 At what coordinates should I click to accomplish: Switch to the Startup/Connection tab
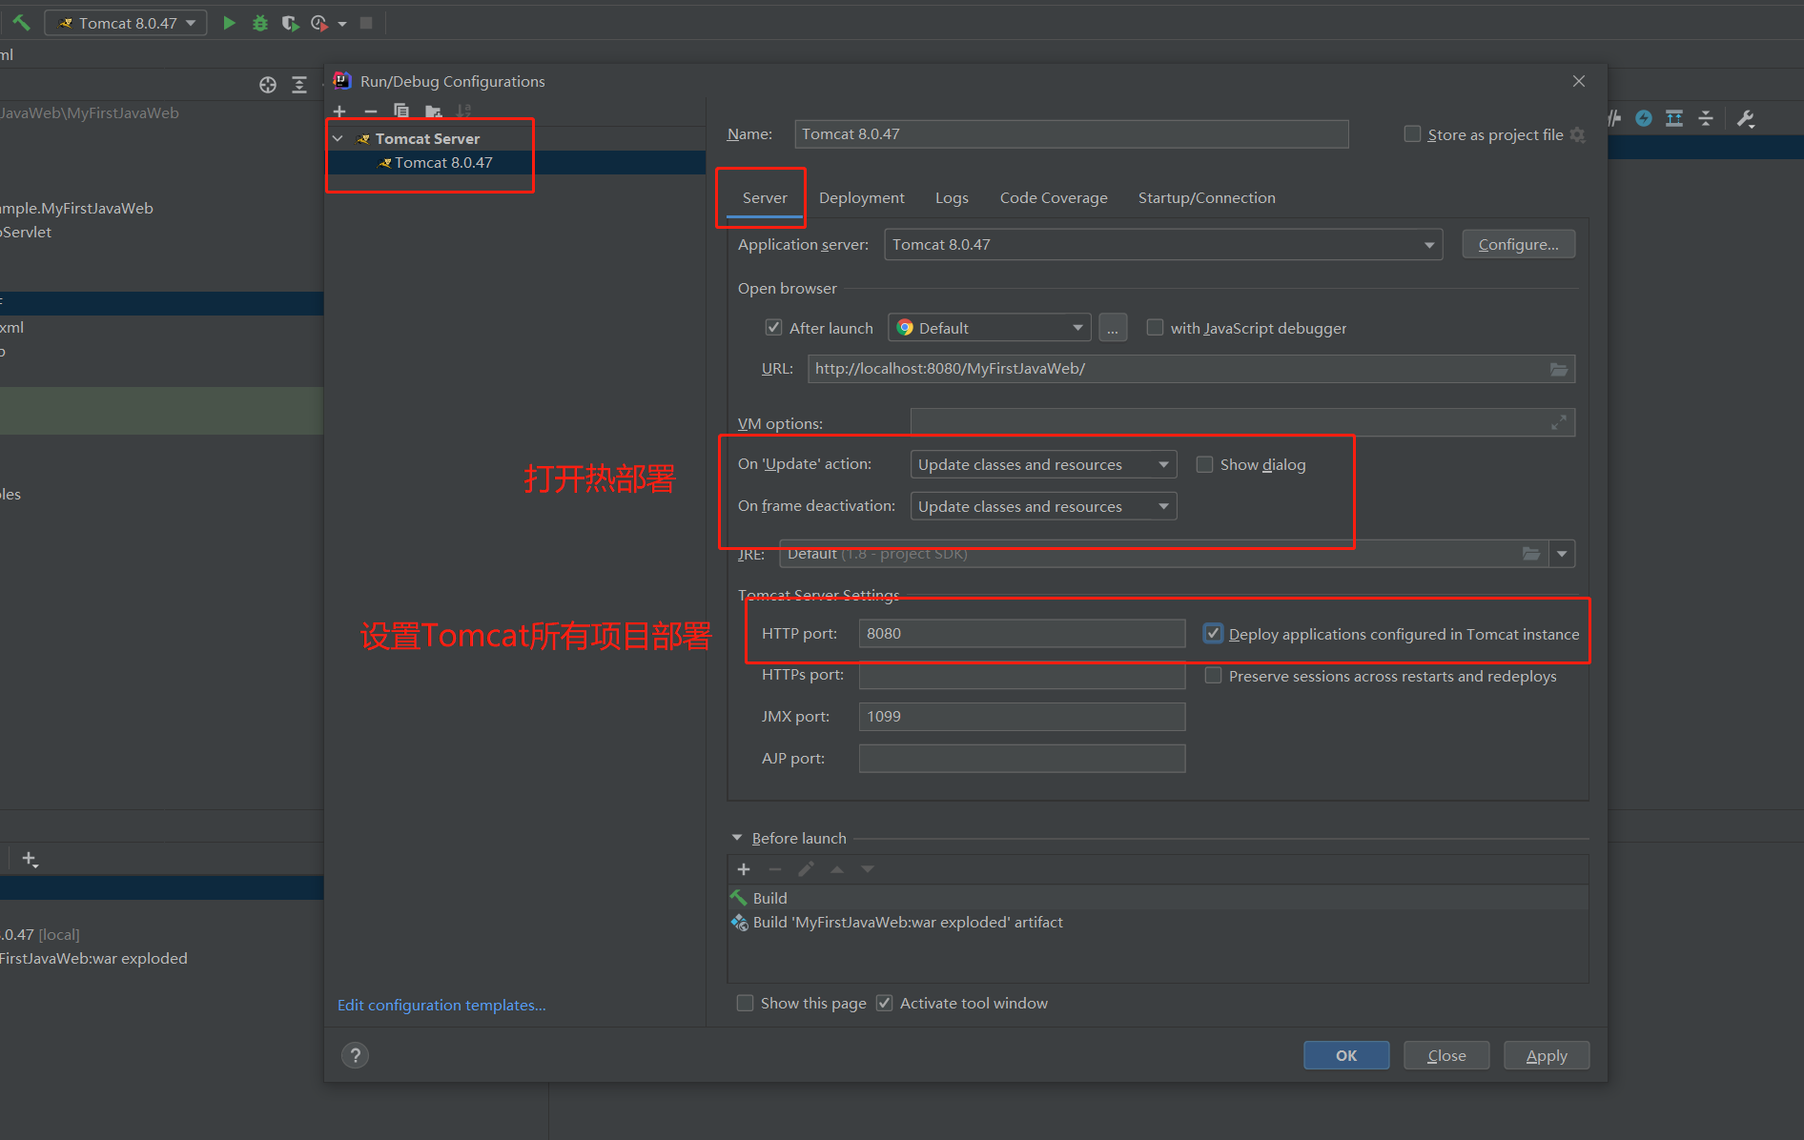tap(1206, 197)
